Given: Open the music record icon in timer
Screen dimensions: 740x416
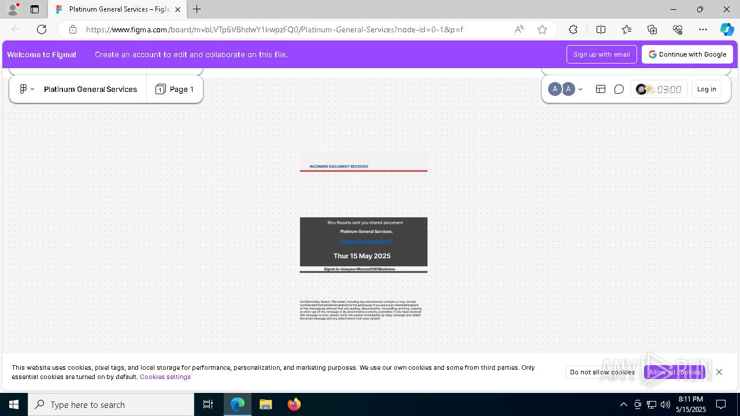Looking at the screenshot, I should coord(641,89).
